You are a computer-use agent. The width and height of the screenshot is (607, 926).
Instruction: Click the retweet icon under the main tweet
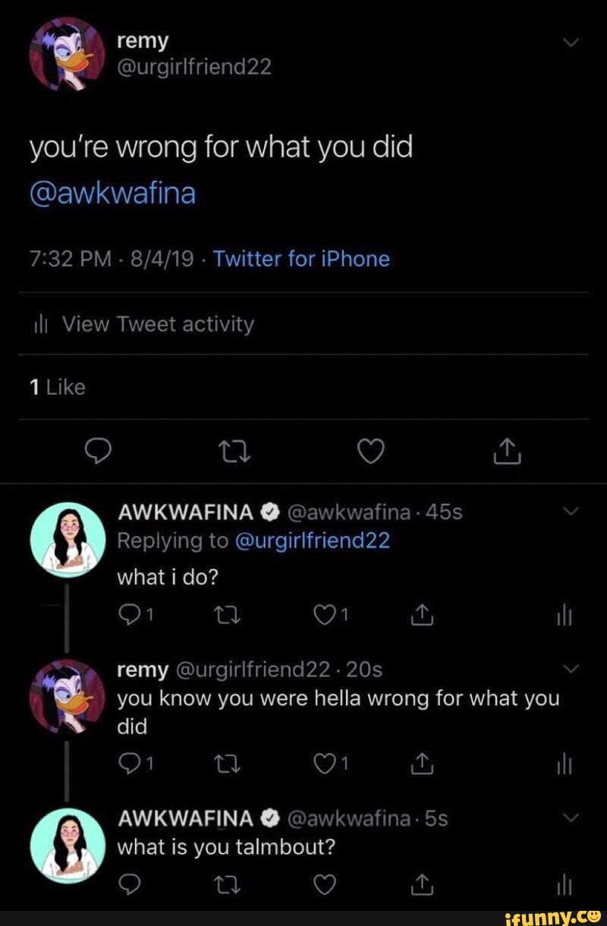click(x=234, y=452)
